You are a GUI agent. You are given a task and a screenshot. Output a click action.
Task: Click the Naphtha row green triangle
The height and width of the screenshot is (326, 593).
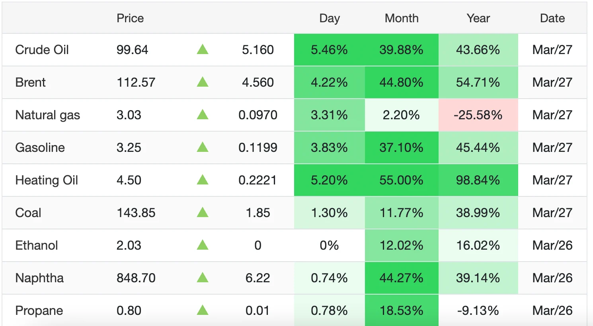pyautogui.click(x=203, y=278)
